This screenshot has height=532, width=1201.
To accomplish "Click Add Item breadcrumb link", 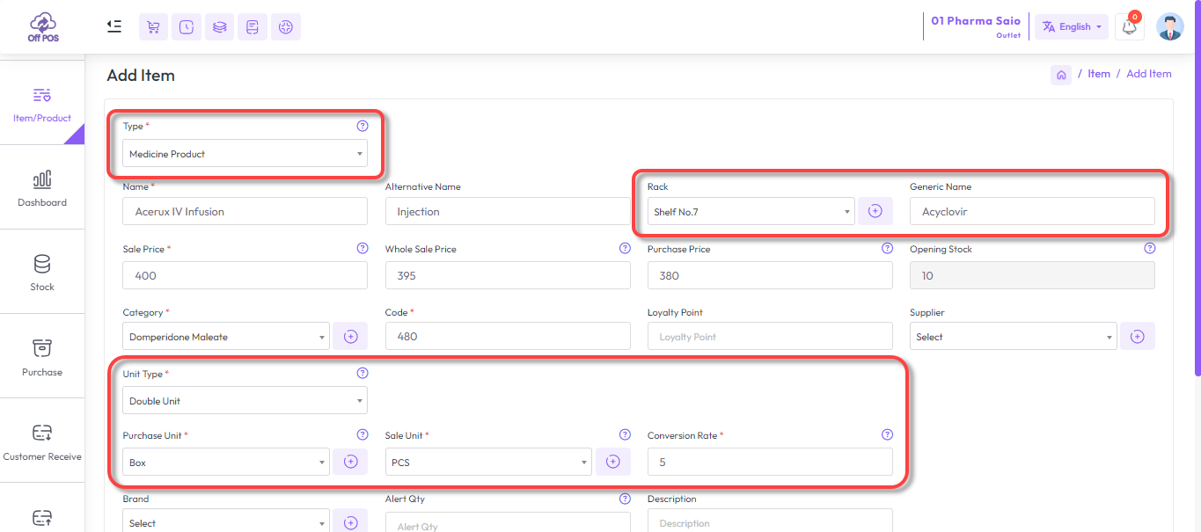I will click(1149, 74).
